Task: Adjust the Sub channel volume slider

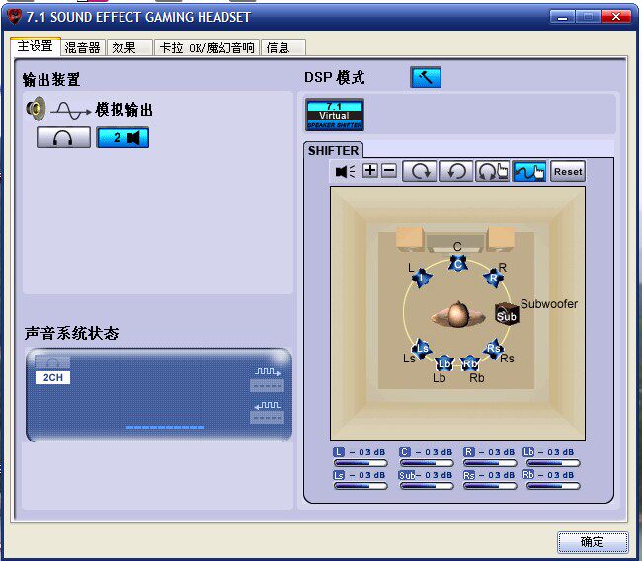Action: (427, 486)
